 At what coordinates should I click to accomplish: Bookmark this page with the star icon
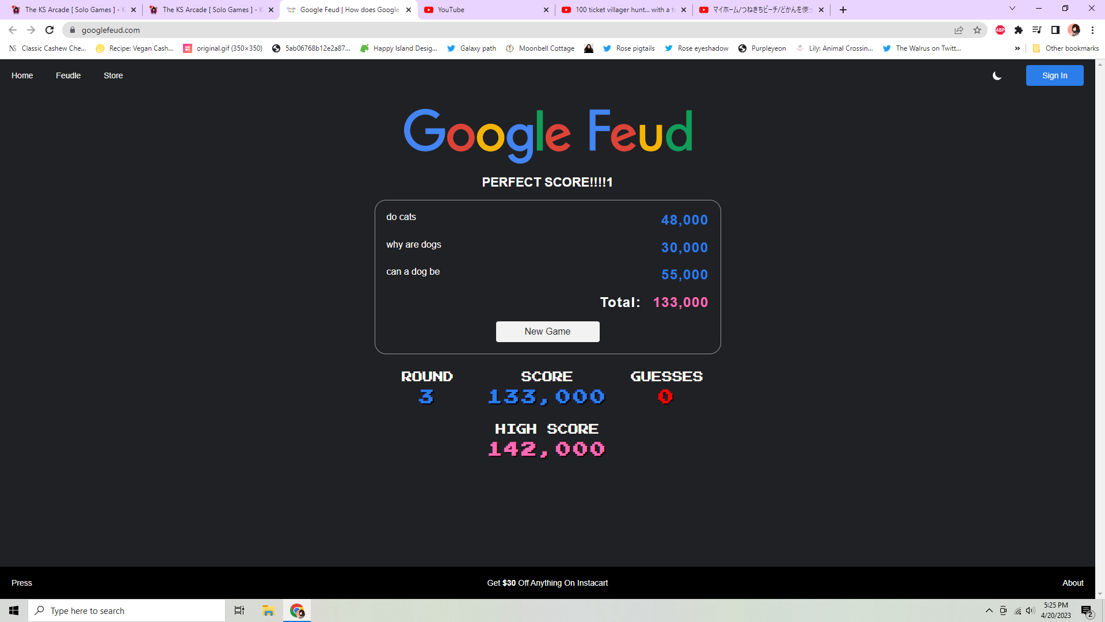tap(977, 30)
